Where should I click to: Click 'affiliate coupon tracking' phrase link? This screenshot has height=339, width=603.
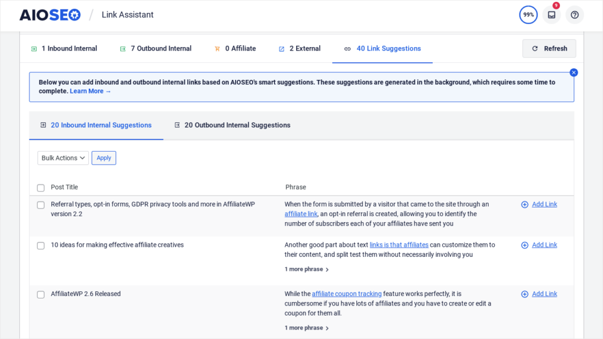pyautogui.click(x=346, y=294)
